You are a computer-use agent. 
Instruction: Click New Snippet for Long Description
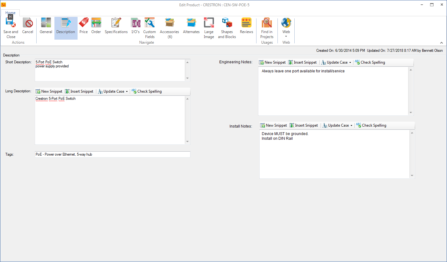click(49, 91)
